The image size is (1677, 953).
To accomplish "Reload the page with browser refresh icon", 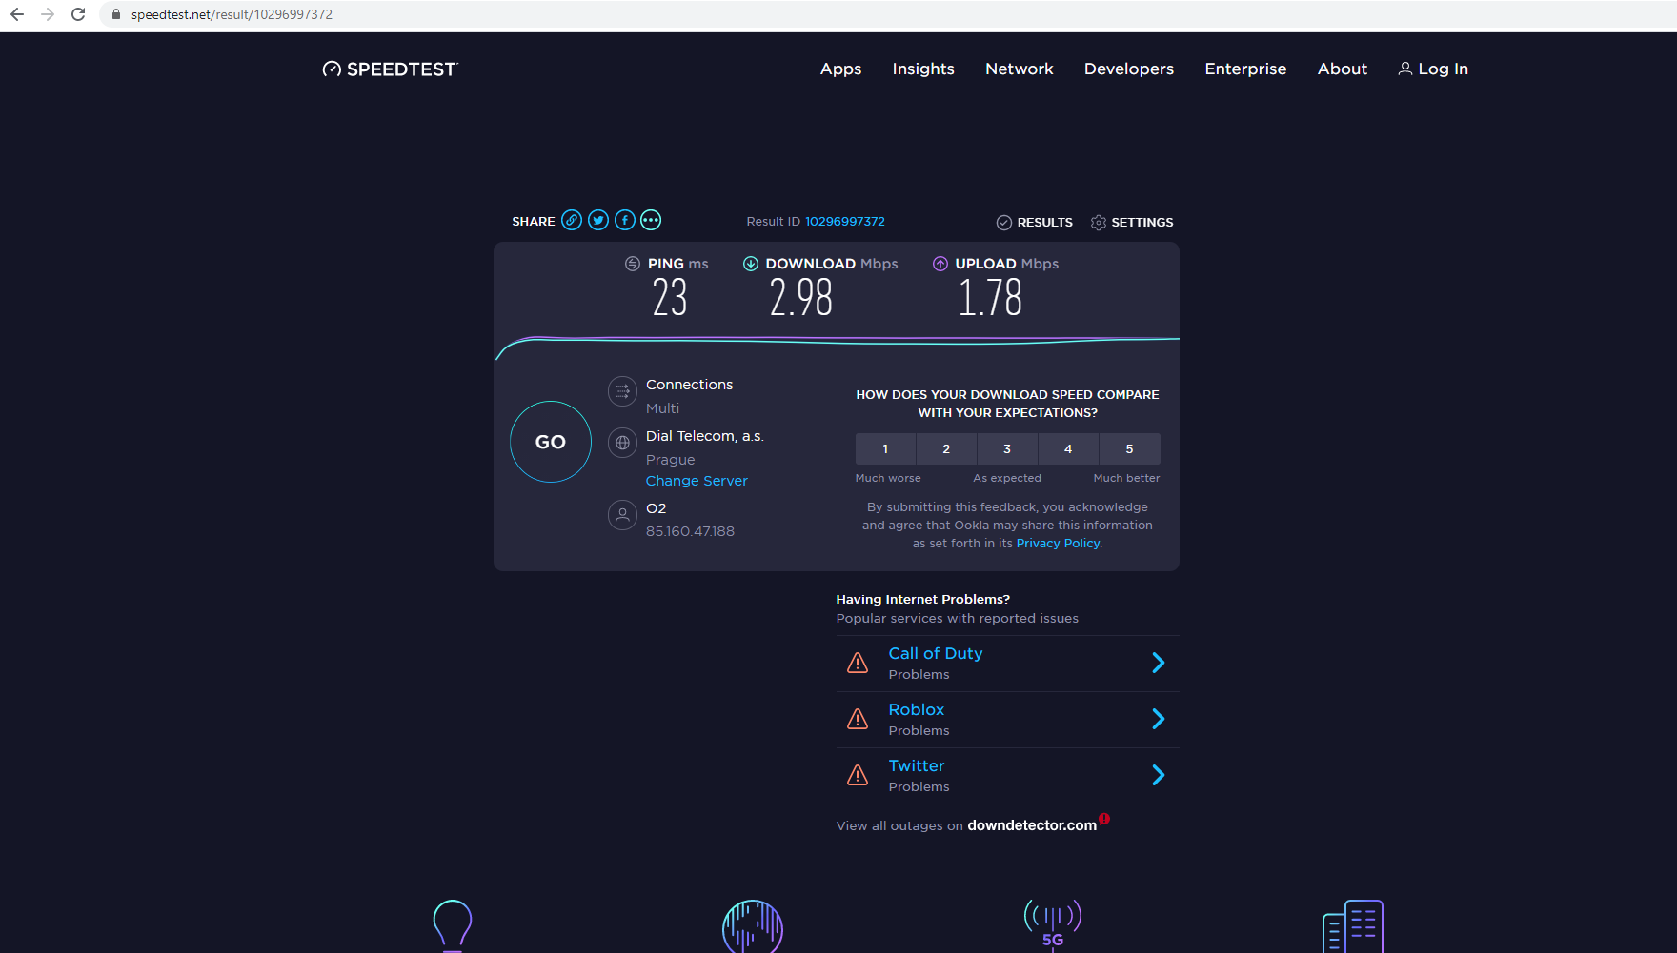I will [x=78, y=14].
